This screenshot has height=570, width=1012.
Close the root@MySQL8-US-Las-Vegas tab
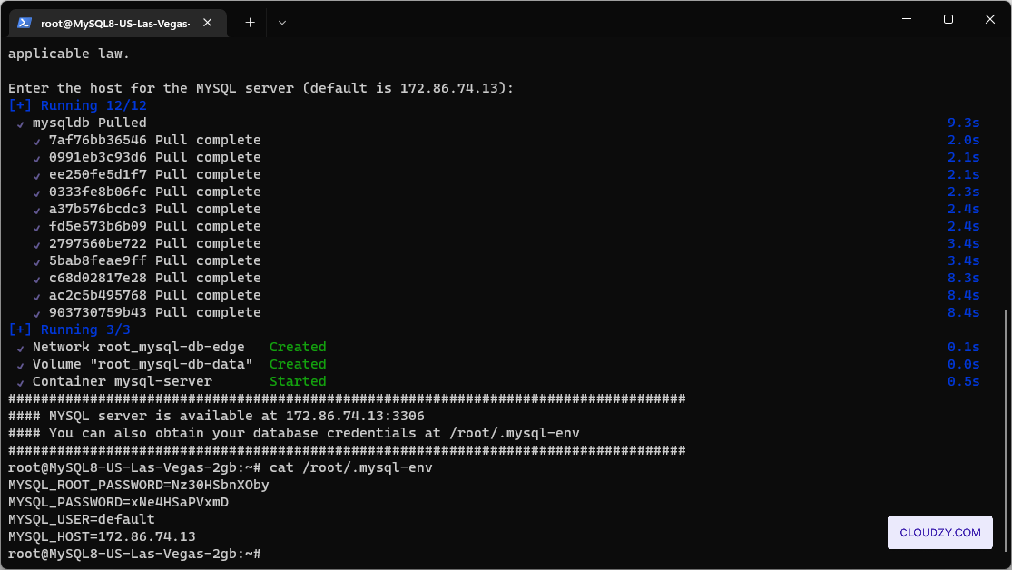point(207,23)
